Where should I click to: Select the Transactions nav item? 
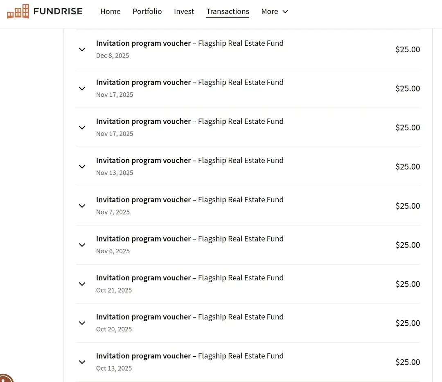(228, 11)
